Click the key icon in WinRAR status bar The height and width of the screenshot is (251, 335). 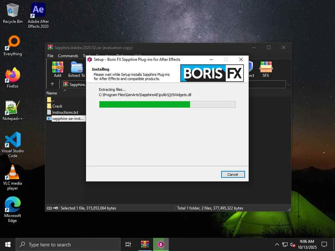click(x=56, y=208)
